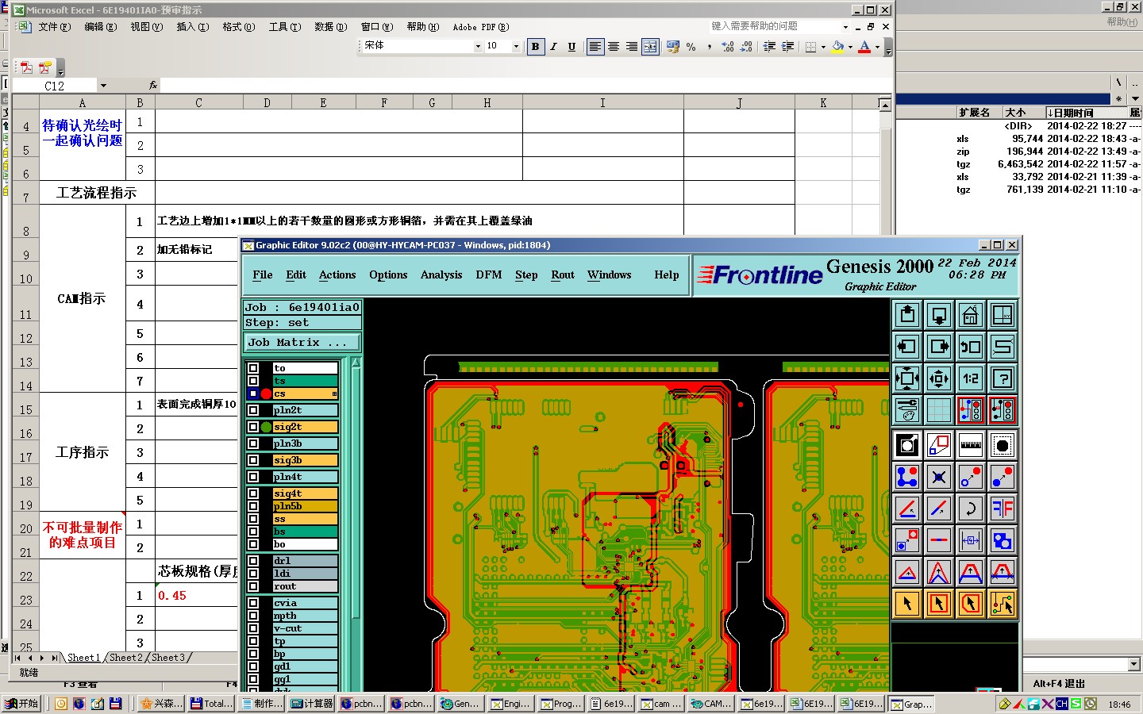Toggle the checkbox for layer rout
The height and width of the screenshot is (714, 1143).
pos(253,586)
